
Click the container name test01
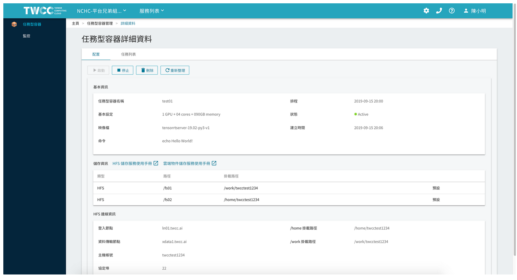tap(167, 101)
